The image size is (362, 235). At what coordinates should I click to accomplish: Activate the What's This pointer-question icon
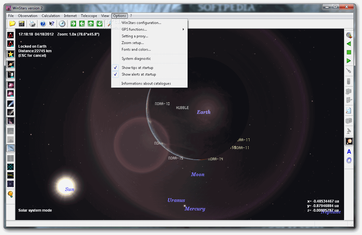(x=52, y=23)
